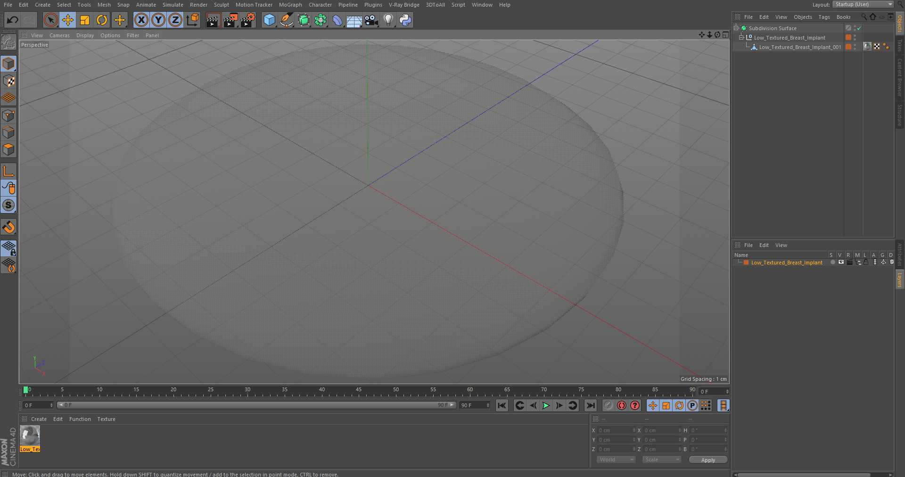Viewport: 905px width, 477px height.
Task: Open Objects manager Tags menu
Action: click(x=824, y=17)
